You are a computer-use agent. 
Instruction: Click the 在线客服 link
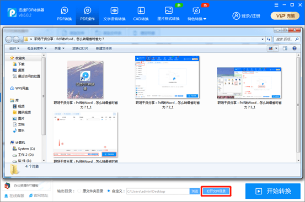point(14,195)
